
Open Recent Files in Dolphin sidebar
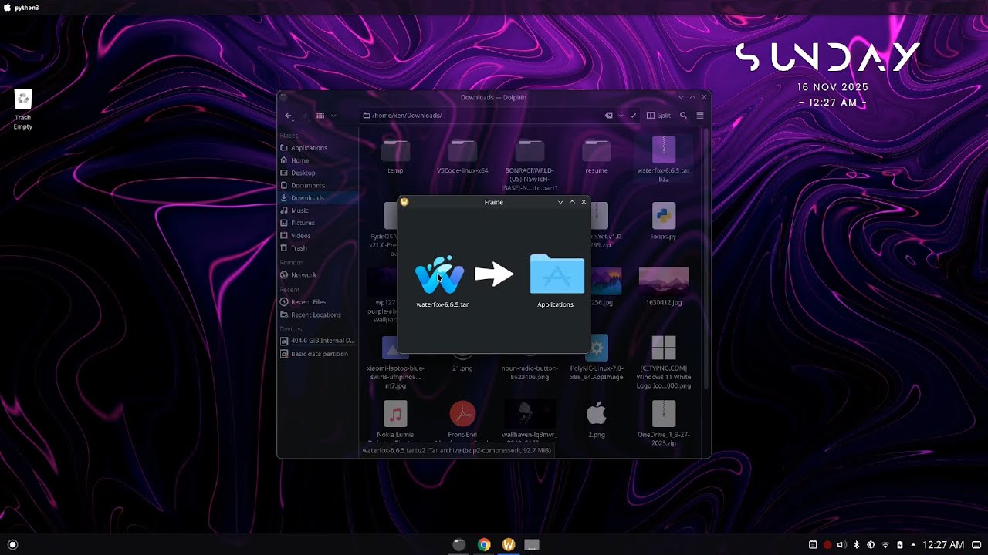319,302
